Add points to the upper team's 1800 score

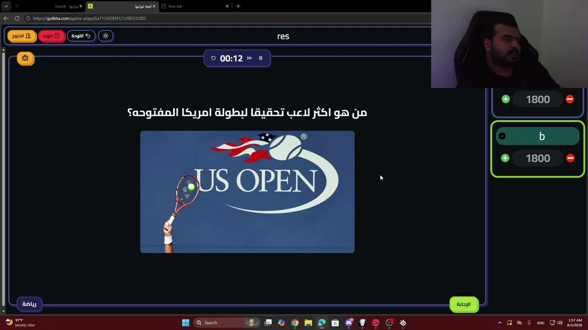pyautogui.click(x=506, y=99)
